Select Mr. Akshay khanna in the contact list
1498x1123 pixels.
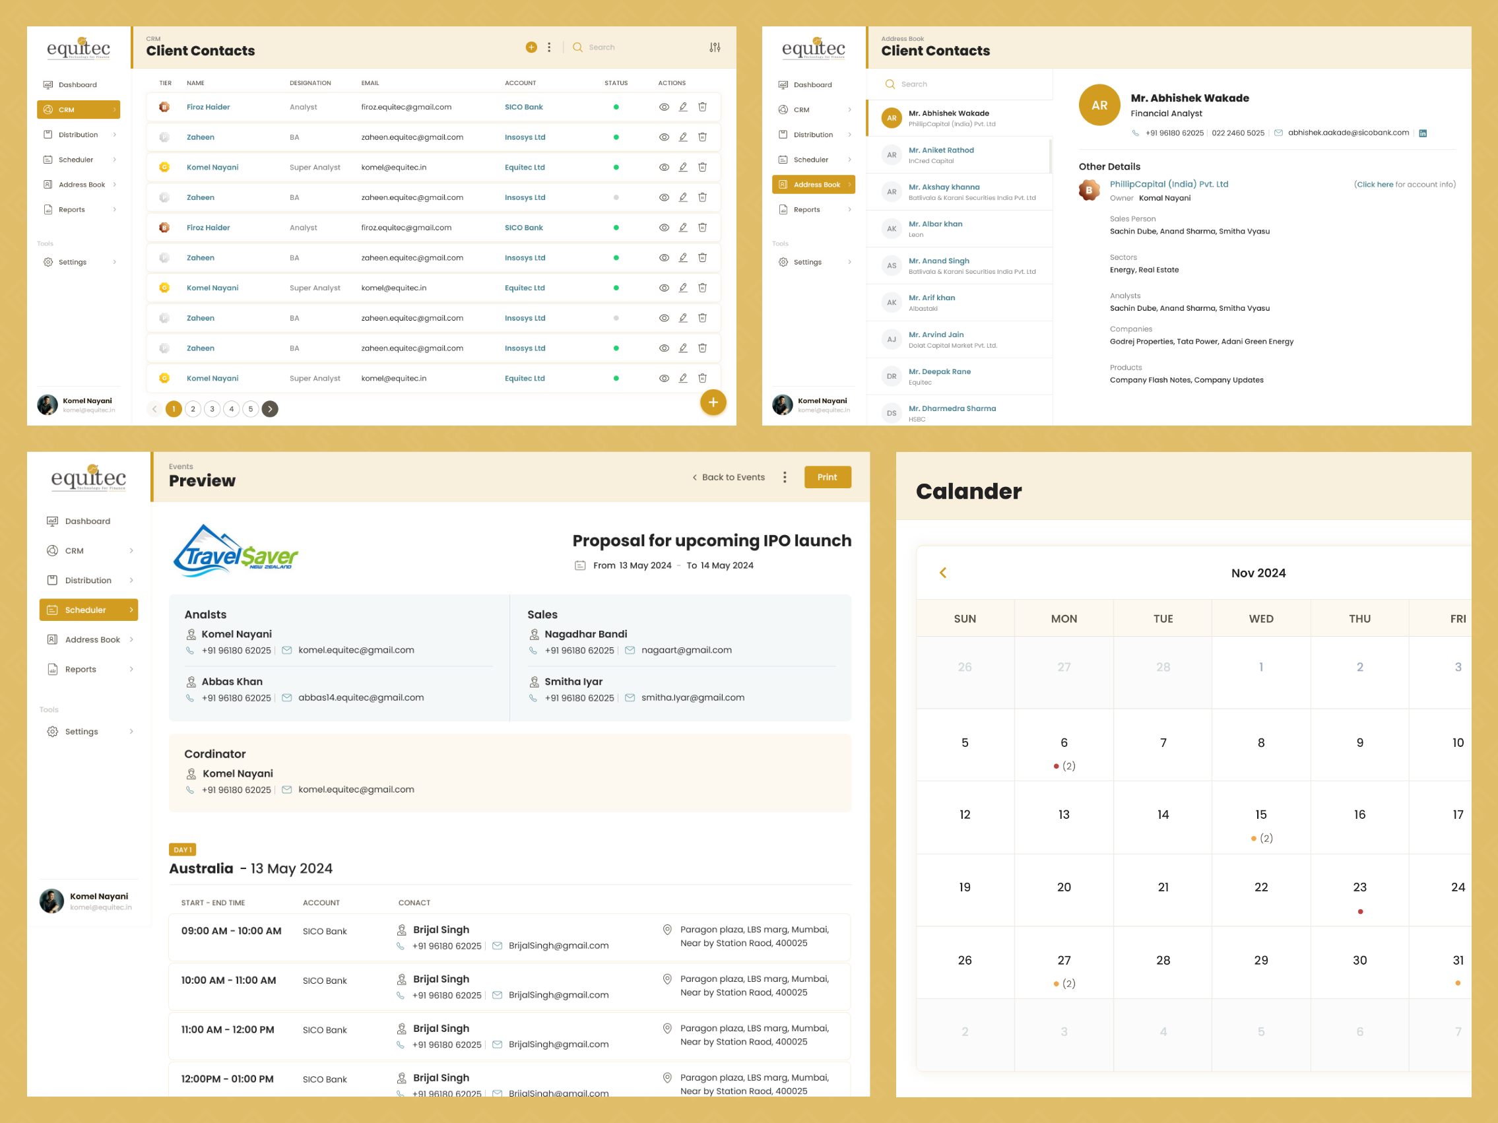[x=960, y=192]
